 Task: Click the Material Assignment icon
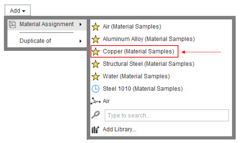pos(12,24)
